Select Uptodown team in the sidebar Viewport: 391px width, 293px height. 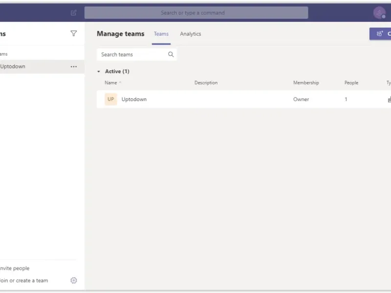(42, 66)
